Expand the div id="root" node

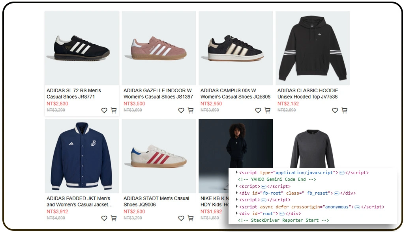tap(237, 213)
